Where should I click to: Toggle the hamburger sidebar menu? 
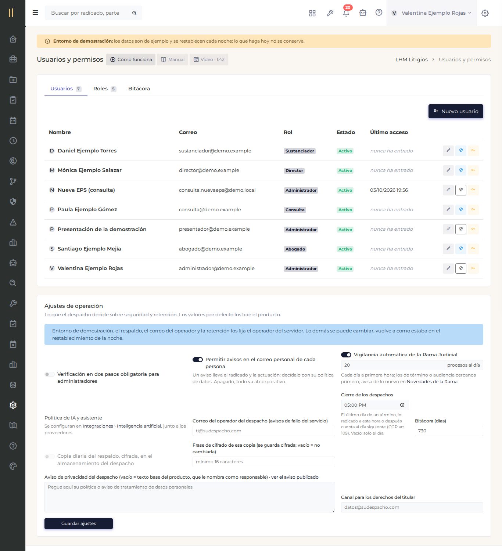click(35, 13)
